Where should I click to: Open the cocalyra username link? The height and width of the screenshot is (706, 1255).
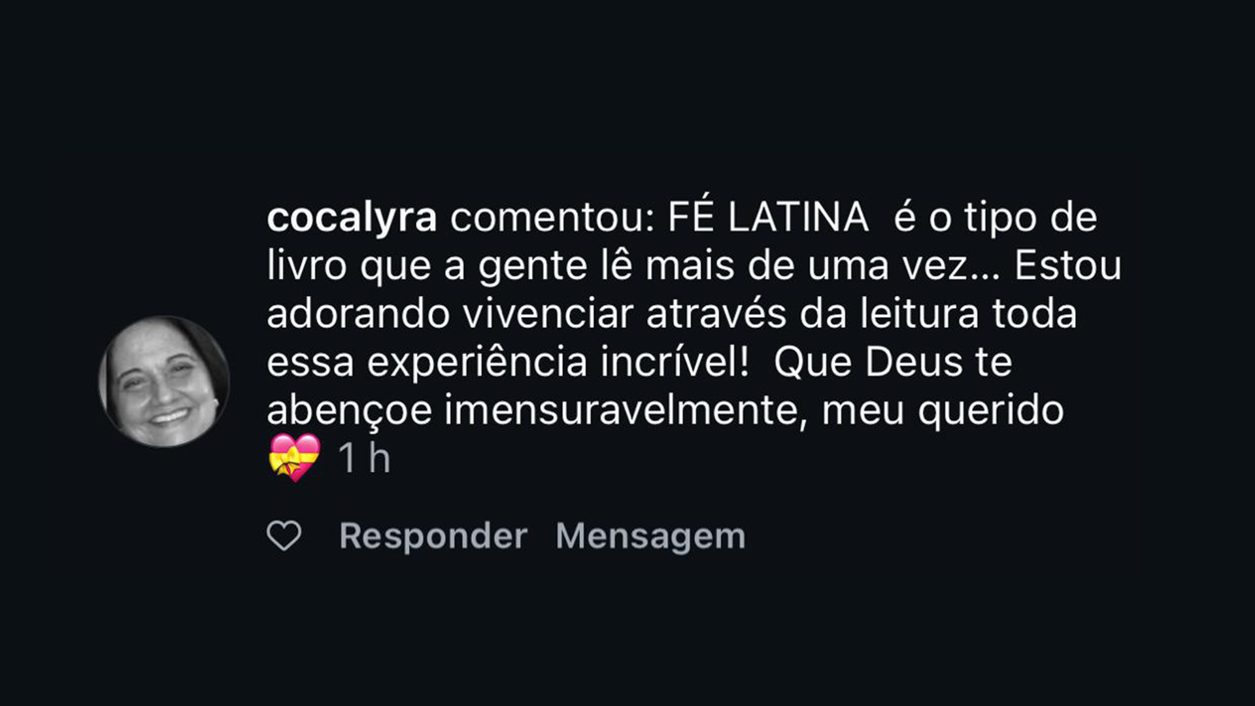point(352,218)
